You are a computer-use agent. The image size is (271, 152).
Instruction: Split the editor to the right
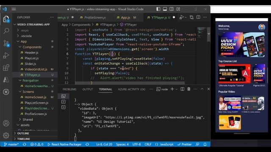coord(198,17)
